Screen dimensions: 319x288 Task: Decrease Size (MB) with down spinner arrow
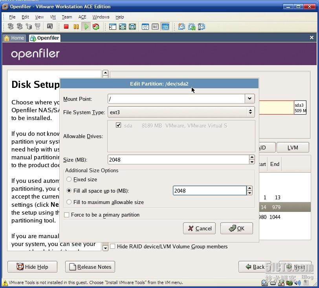click(252, 162)
